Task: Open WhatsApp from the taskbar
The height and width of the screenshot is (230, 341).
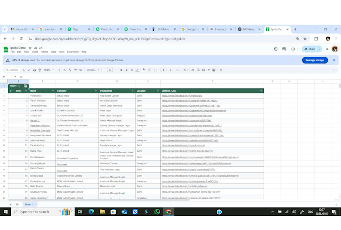Action: click(157, 212)
